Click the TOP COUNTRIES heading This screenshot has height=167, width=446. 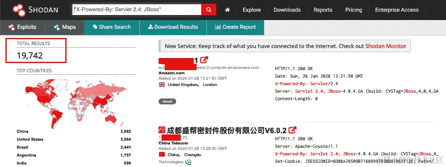(x=34, y=71)
